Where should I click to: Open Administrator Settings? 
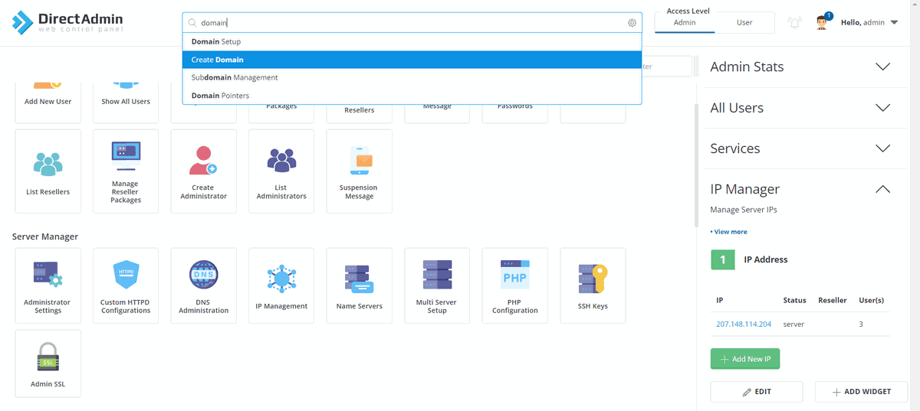[48, 285]
